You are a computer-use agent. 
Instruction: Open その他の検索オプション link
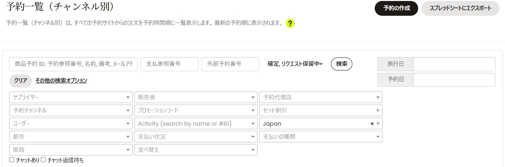61,81
